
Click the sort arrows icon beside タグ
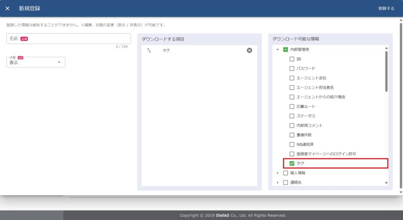click(149, 50)
